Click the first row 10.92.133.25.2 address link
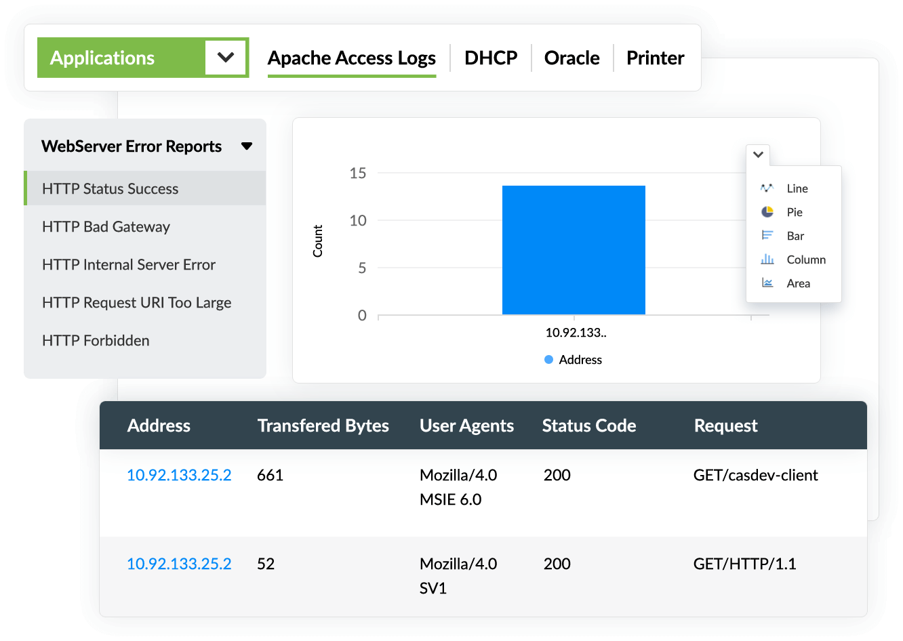This screenshot has height=641, width=903. pos(179,475)
